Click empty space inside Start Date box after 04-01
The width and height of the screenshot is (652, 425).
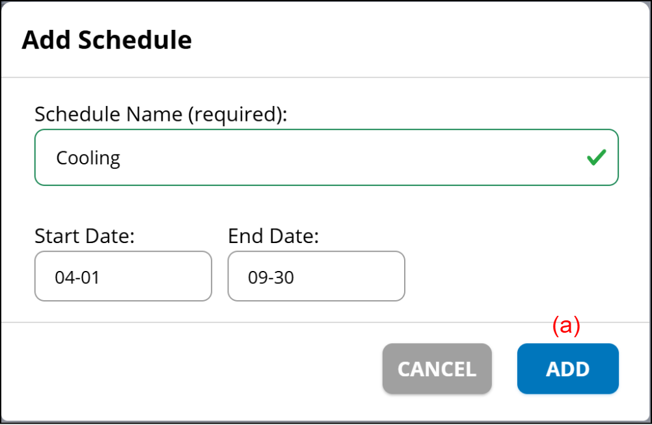(163, 277)
